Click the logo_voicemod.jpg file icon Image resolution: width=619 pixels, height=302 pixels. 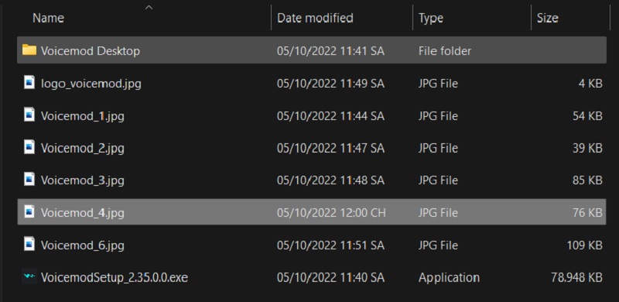click(29, 83)
